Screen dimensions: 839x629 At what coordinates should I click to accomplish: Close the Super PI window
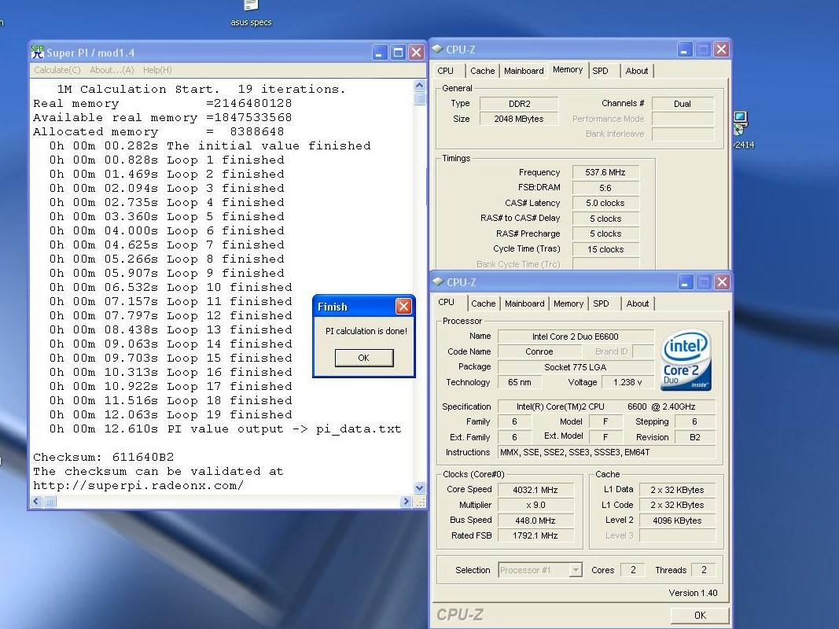[416, 53]
